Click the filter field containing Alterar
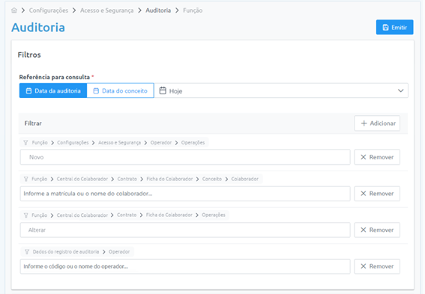The height and width of the screenshot is (294, 425). pos(185,230)
